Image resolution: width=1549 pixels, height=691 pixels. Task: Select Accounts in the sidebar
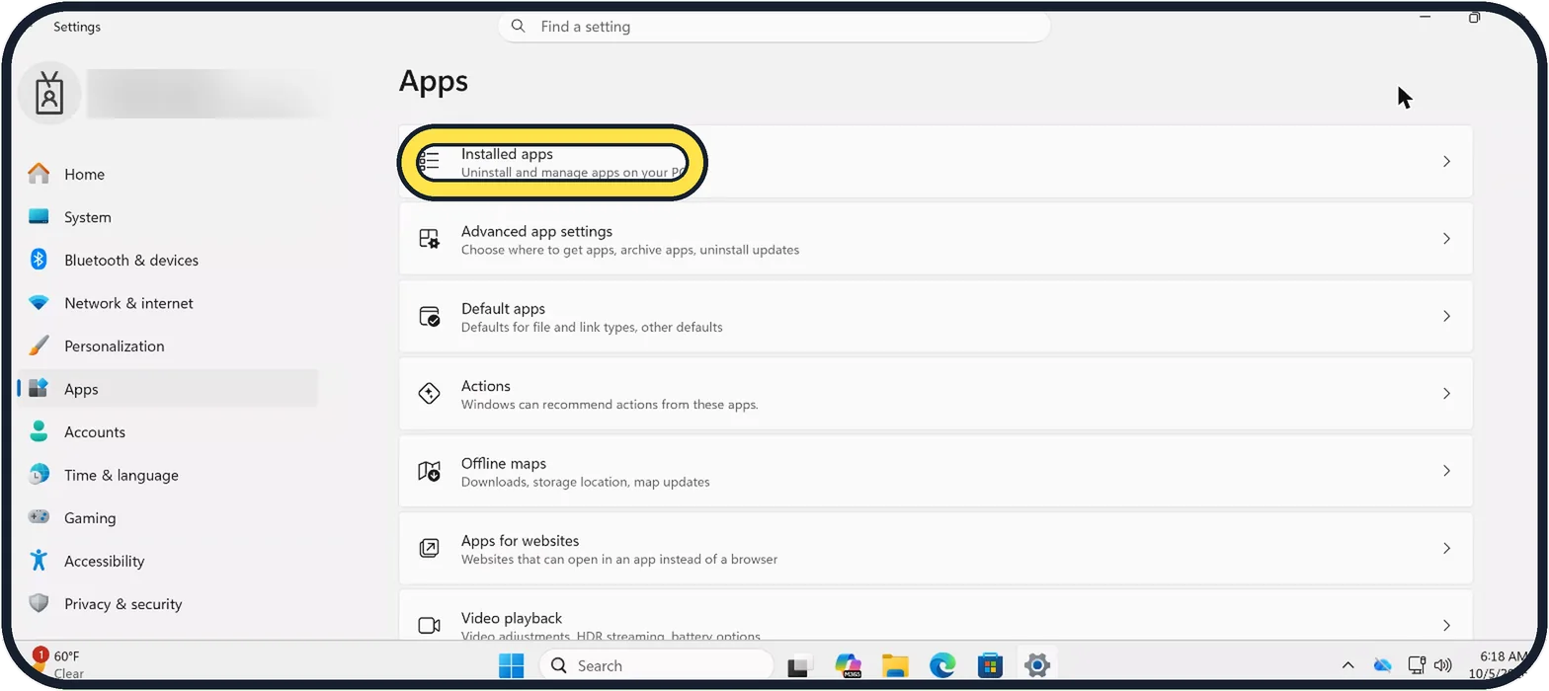(167, 431)
